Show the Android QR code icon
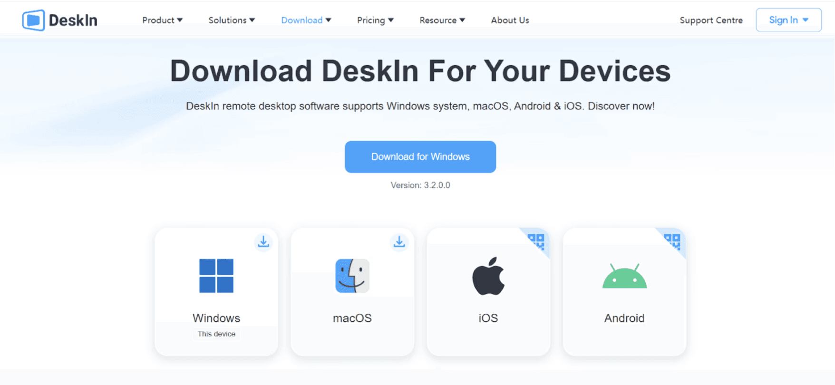The image size is (835, 385). (672, 241)
